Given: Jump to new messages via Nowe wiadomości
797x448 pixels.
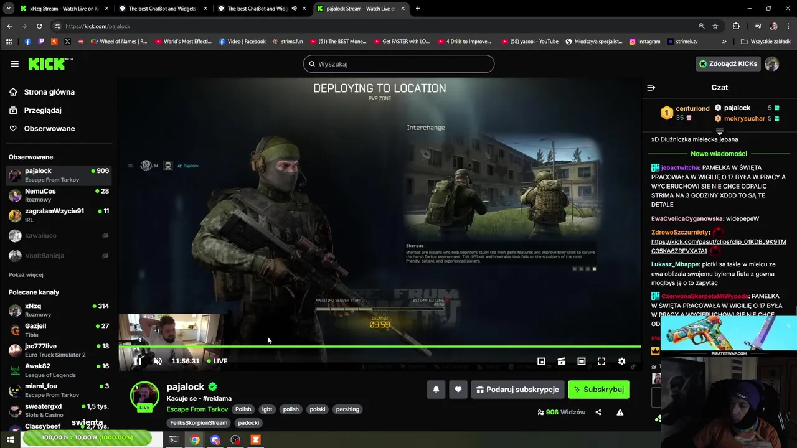Looking at the screenshot, I should tap(719, 154).
